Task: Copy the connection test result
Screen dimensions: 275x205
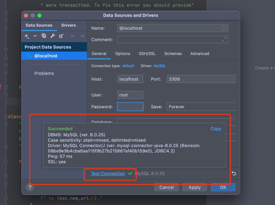Action: (216, 129)
